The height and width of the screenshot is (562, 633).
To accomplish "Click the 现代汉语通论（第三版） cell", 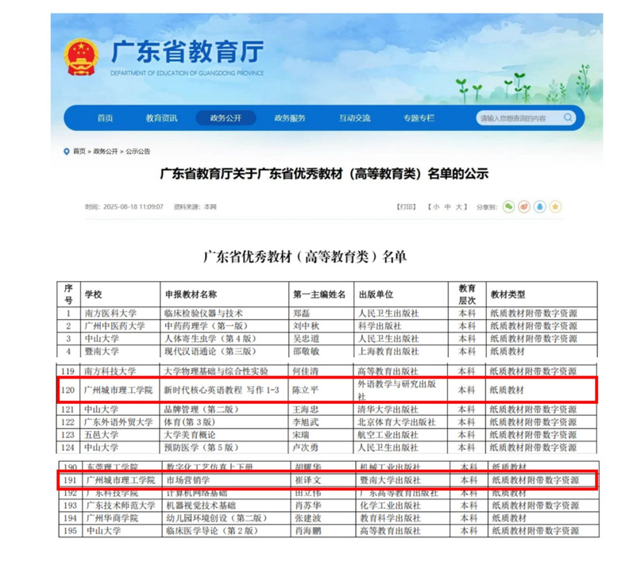I will pyautogui.click(x=210, y=352).
